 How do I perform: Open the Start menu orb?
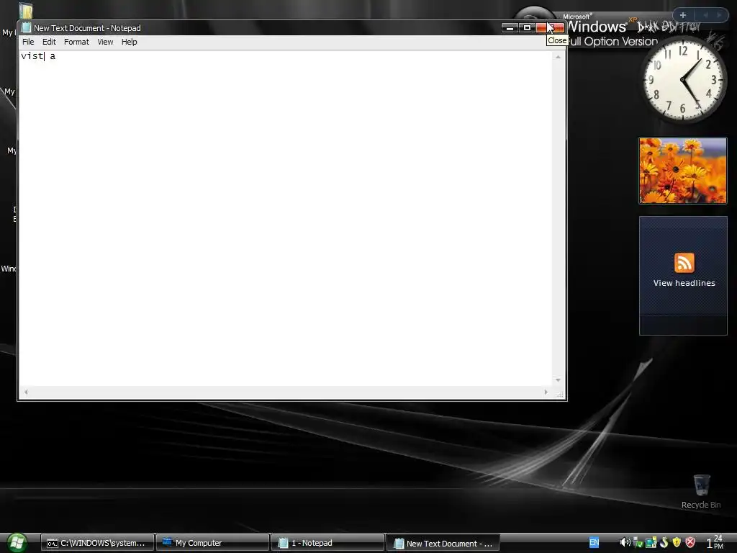(x=17, y=543)
